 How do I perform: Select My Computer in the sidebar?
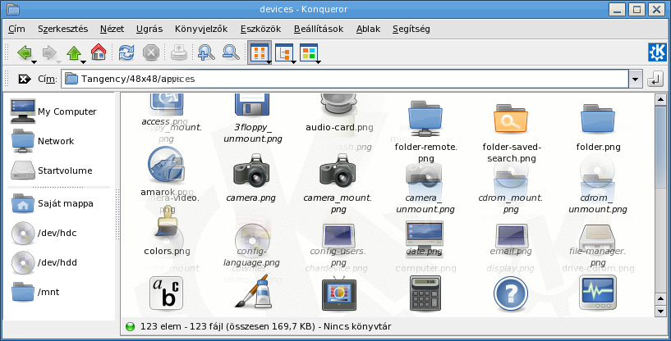pyautogui.click(x=53, y=111)
